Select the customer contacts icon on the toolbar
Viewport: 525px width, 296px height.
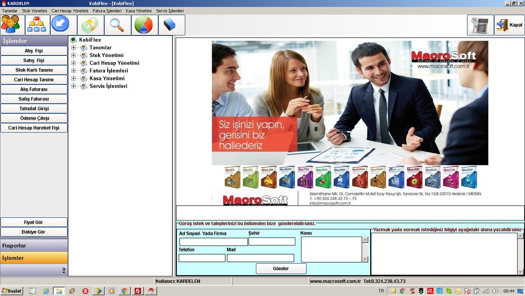pyautogui.click(x=11, y=25)
